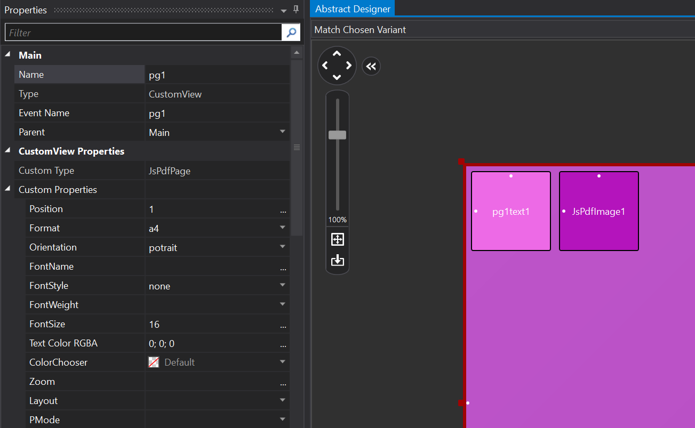695x428 pixels.
Task: Open the Orientation dropdown
Action: (x=283, y=247)
